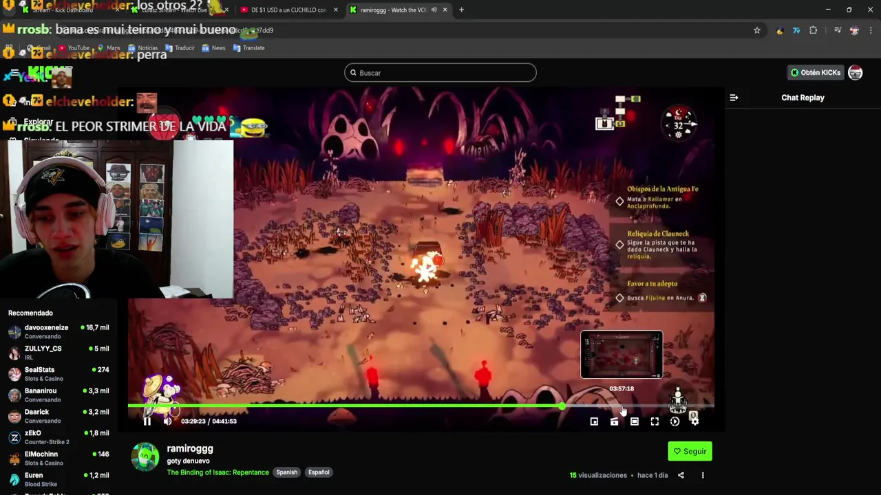
Task: Open the penguin browser extension icon
Action: [779, 30]
